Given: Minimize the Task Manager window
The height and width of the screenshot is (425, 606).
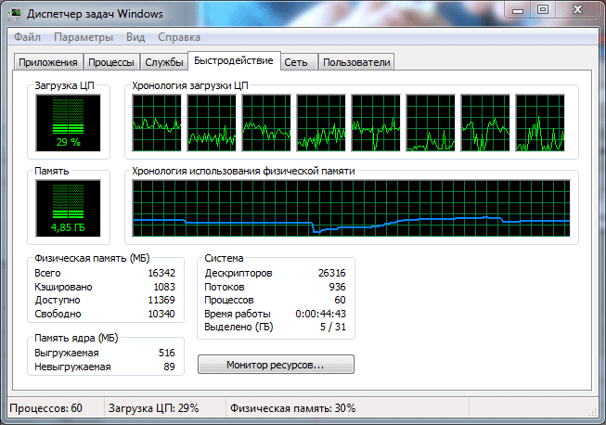Looking at the screenshot, I should pos(518,10).
